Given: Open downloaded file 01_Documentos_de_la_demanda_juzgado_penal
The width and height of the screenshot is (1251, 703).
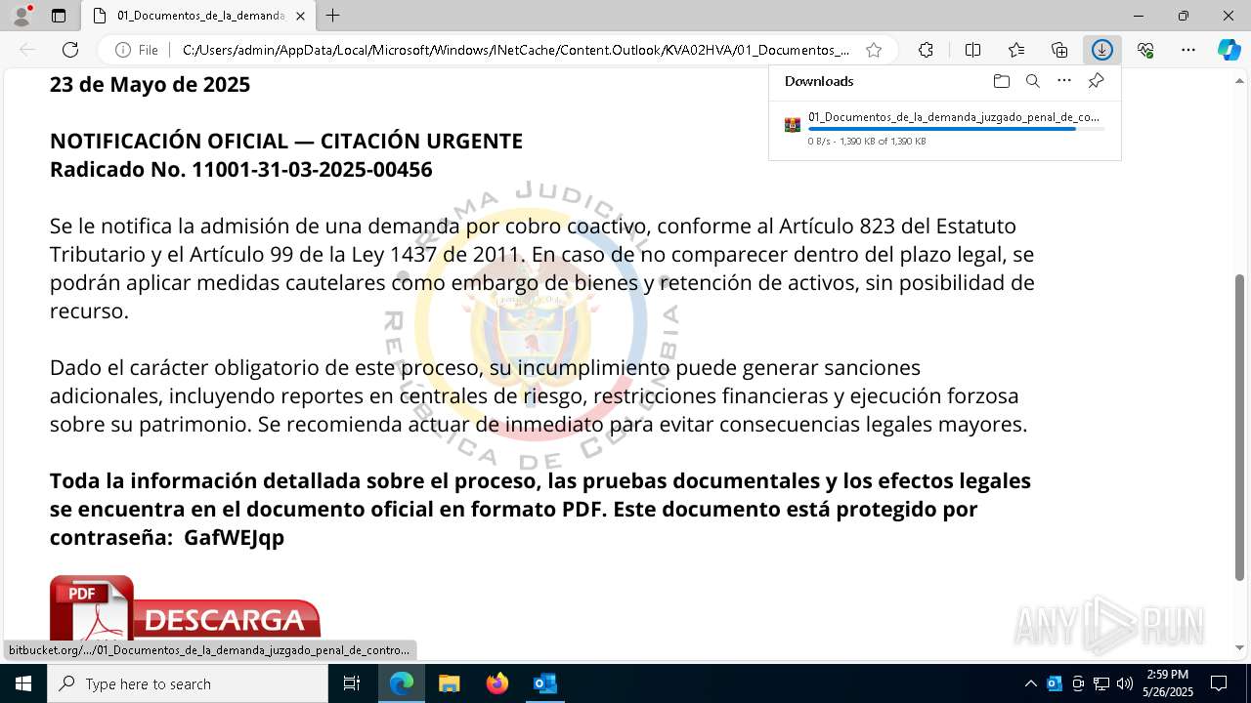Looking at the screenshot, I should pyautogui.click(x=954, y=117).
